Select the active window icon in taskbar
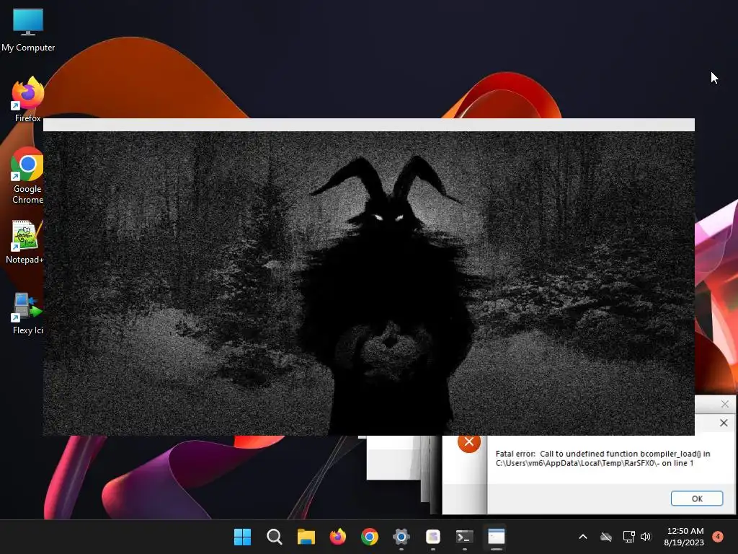 tap(497, 537)
